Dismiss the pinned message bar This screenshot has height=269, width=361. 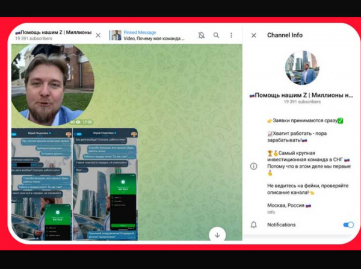point(98,35)
